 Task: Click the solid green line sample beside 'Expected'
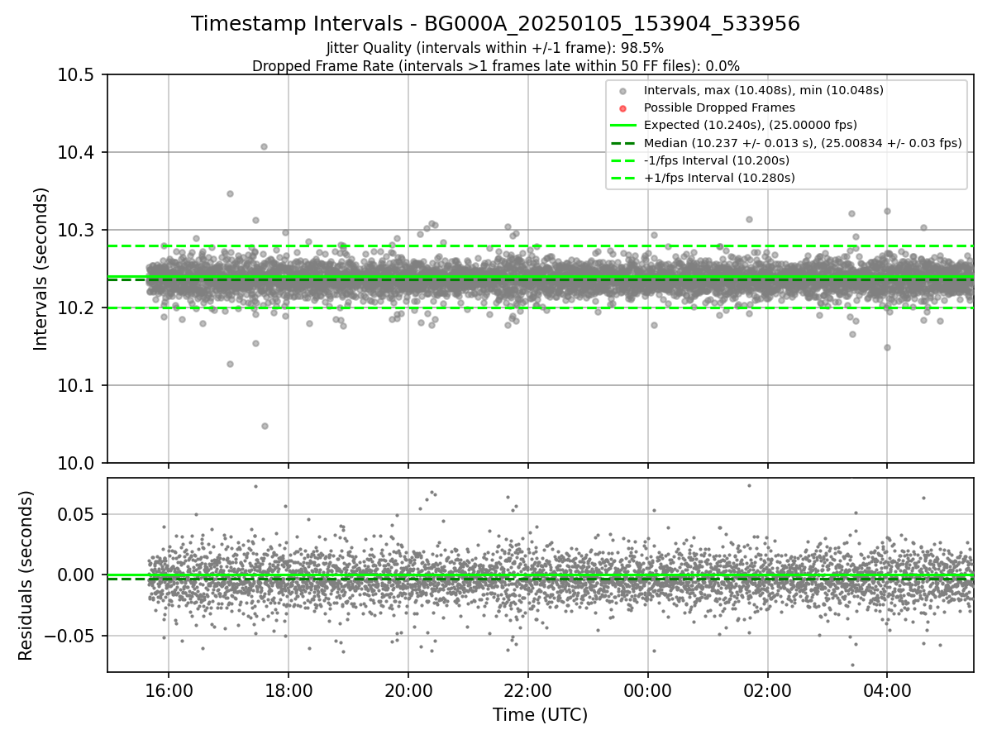click(623, 126)
